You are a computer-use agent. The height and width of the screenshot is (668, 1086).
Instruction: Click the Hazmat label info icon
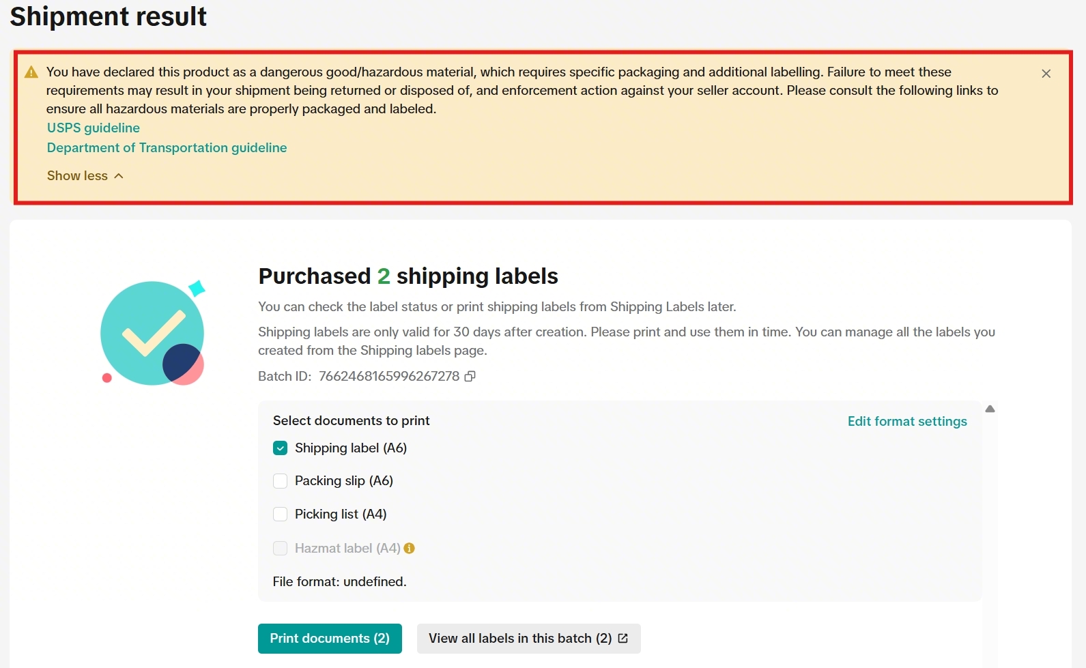click(410, 548)
